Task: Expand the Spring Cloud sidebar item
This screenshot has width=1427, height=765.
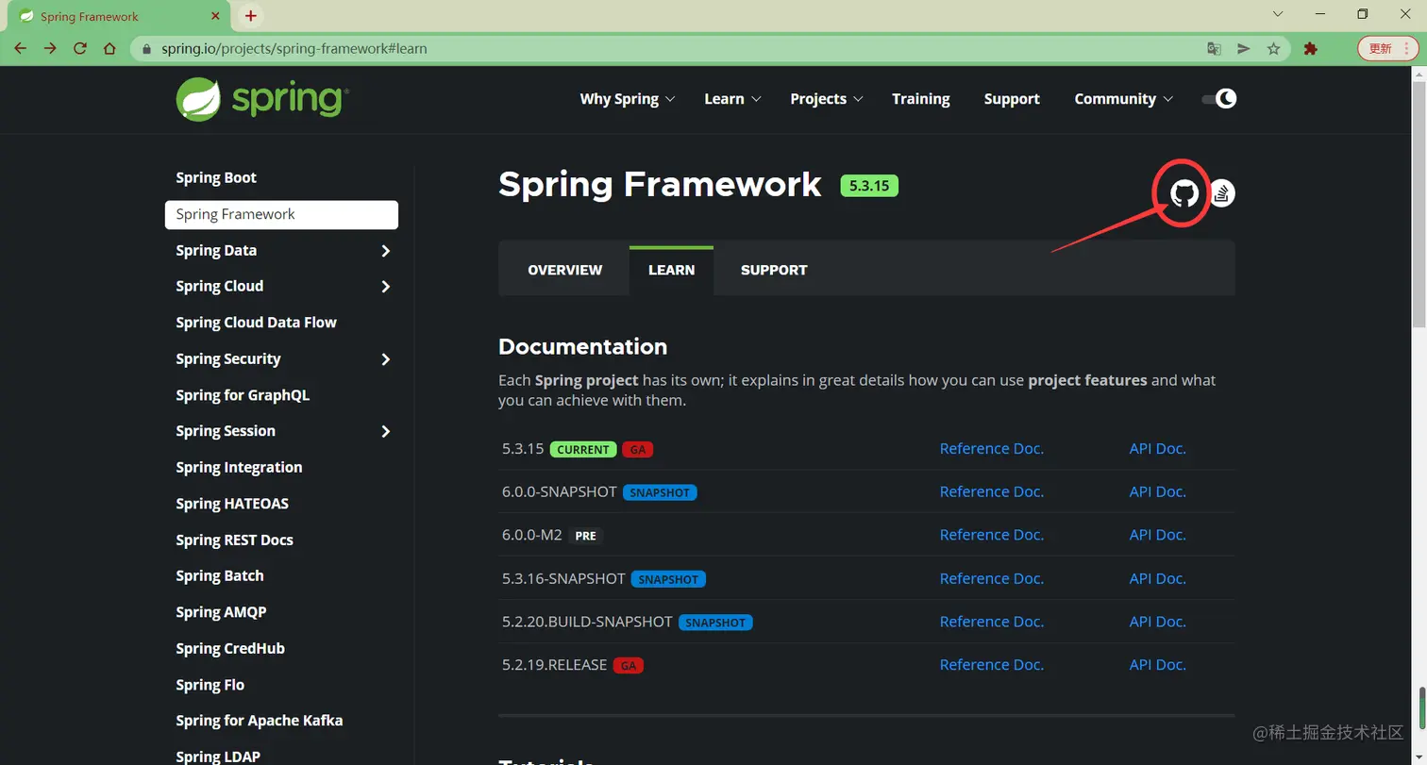Action: tap(385, 287)
